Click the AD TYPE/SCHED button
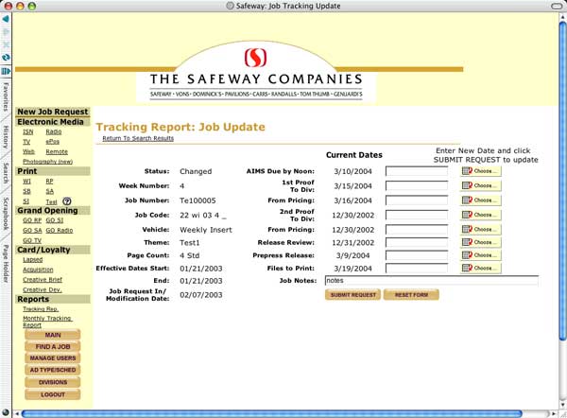Viewport: 567px width, 418px height. coord(53,370)
